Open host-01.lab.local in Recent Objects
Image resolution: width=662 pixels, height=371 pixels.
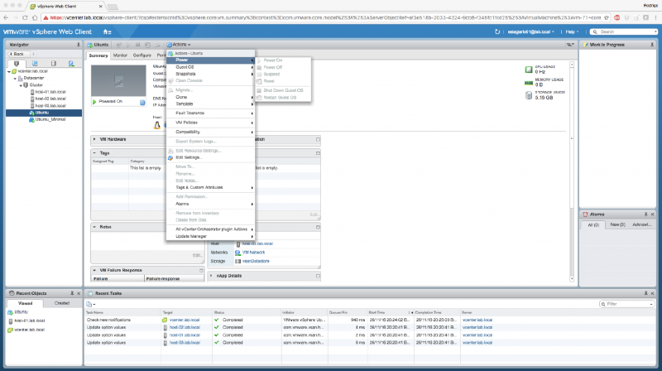click(30, 320)
